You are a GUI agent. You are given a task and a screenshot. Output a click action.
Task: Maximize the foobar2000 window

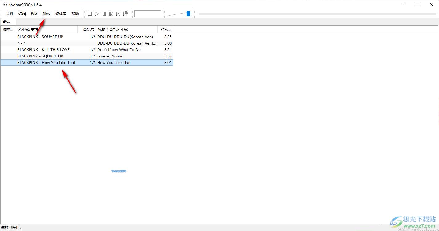click(x=417, y=5)
